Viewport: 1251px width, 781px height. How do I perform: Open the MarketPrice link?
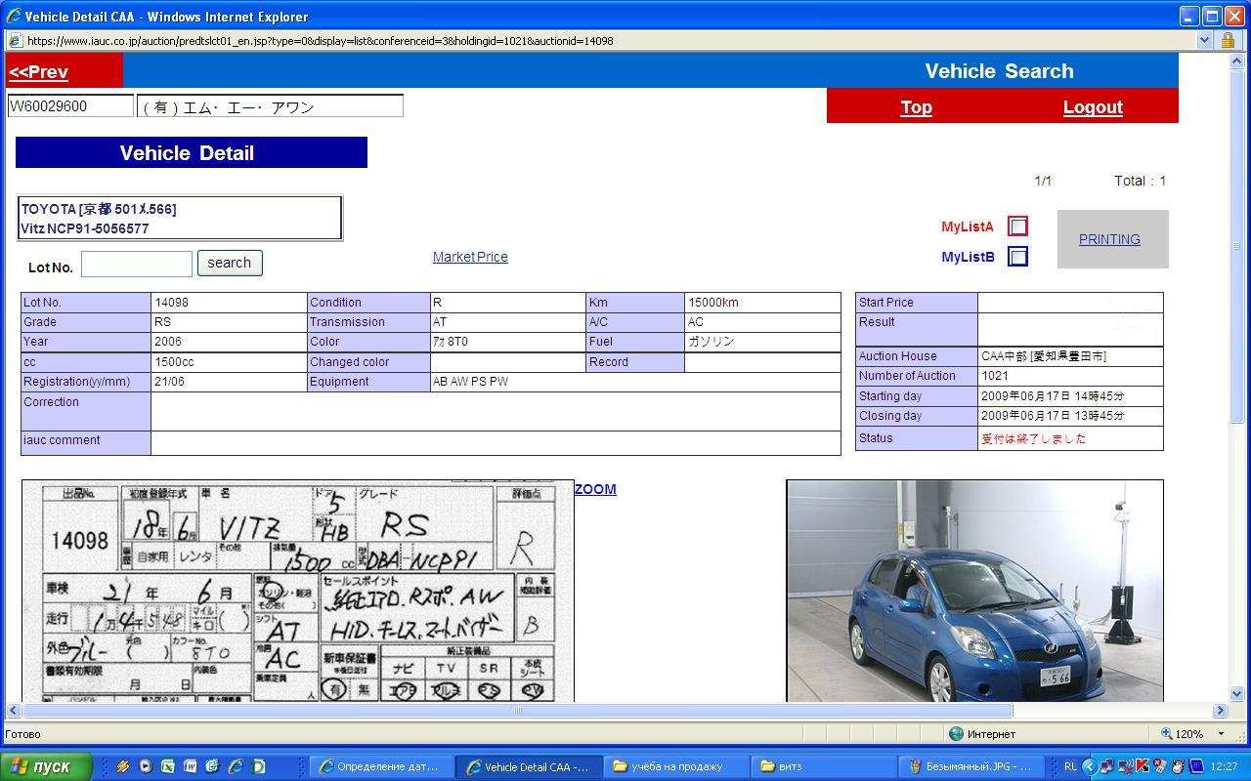470,257
